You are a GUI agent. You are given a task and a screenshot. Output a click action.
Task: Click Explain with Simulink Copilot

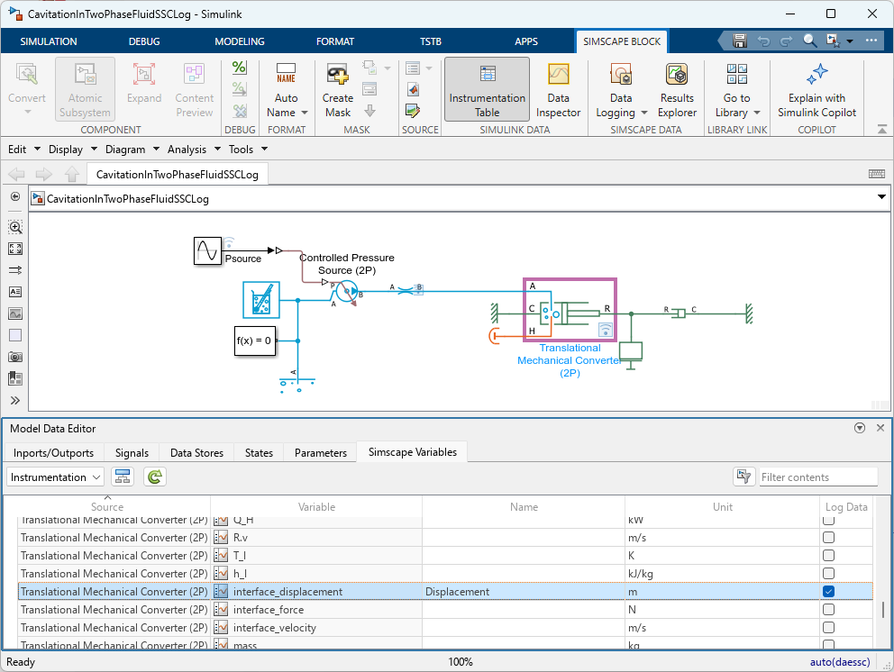[x=816, y=89]
